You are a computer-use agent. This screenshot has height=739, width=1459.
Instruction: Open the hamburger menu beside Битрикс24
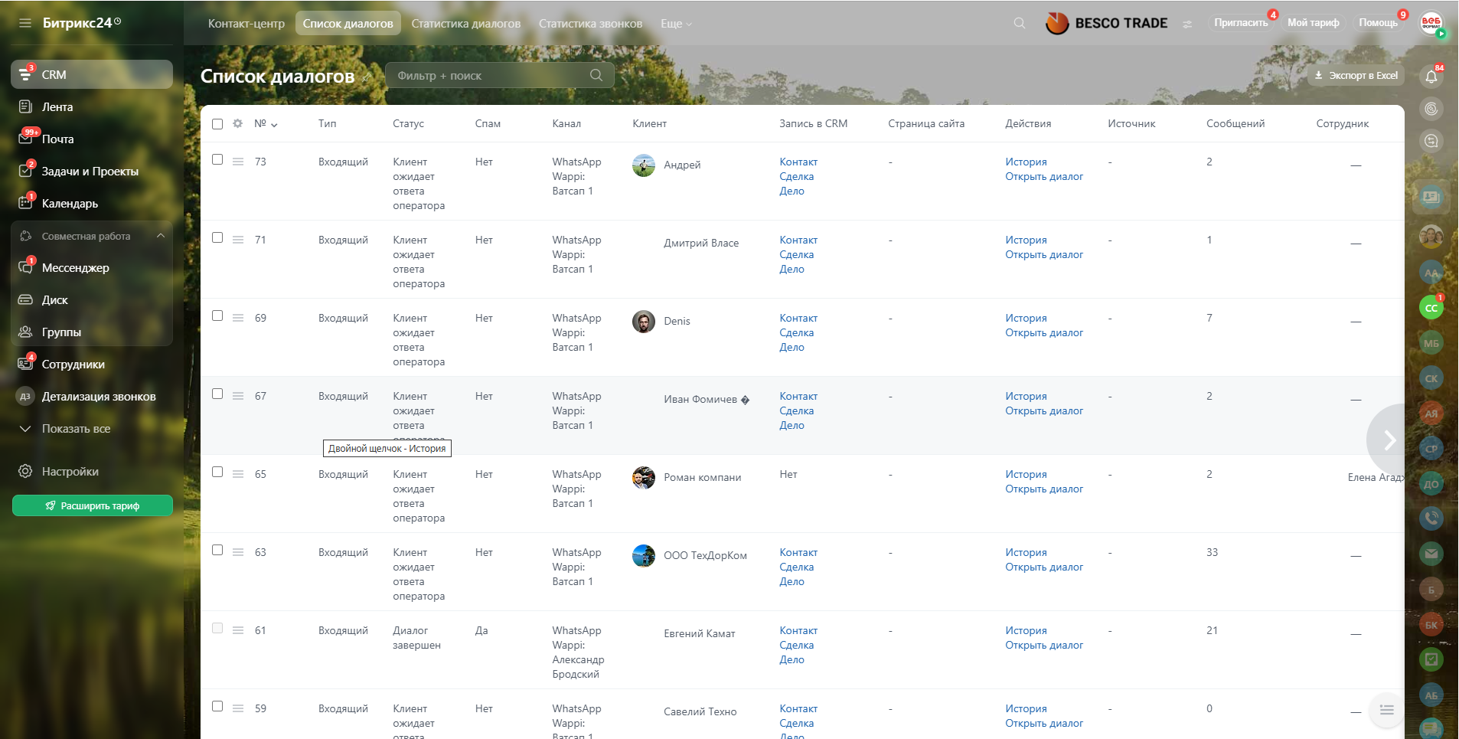pyautogui.click(x=25, y=23)
